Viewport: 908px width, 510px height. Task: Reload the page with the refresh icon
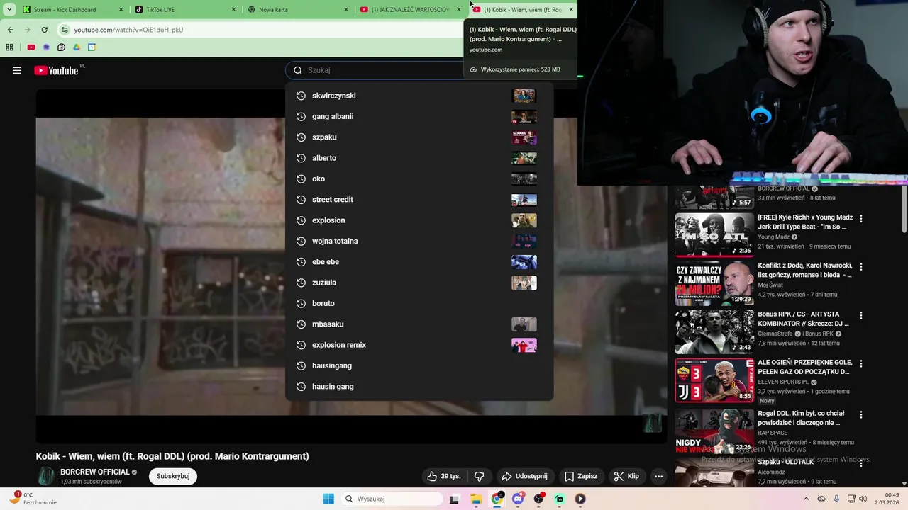(44, 30)
